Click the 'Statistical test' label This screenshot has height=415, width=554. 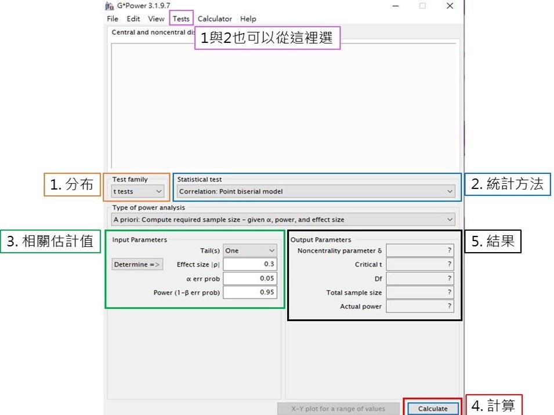click(200, 179)
